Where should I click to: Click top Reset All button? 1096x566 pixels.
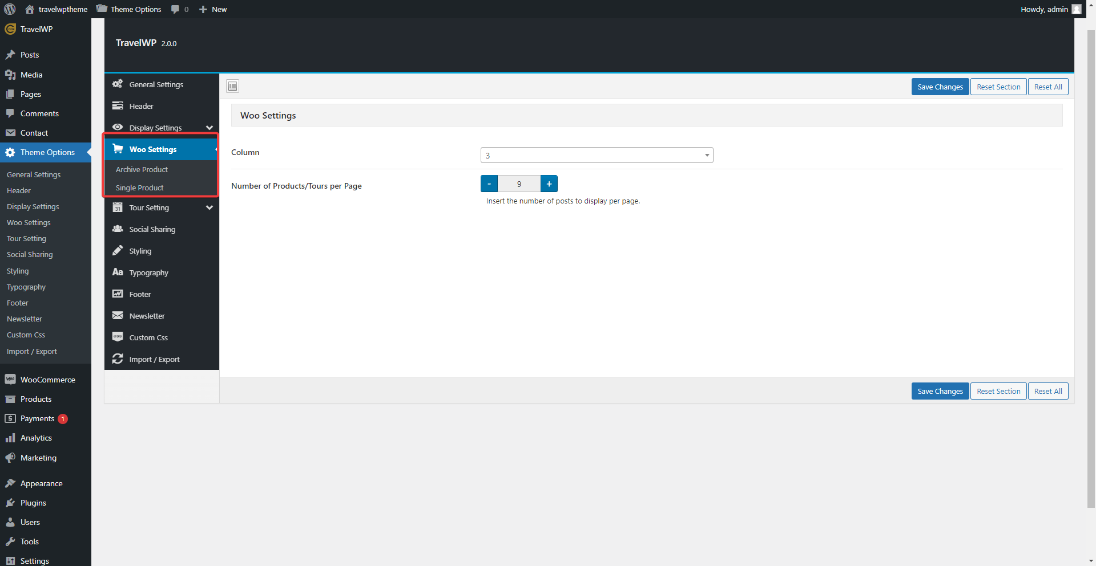pyautogui.click(x=1048, y=87)
